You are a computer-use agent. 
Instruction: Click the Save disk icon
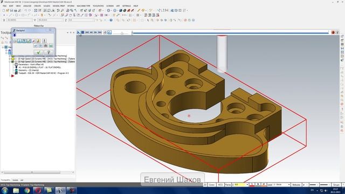point(11,10)
